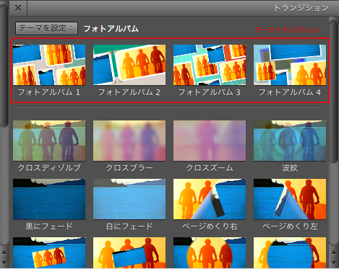The width and height of the screenshot is (339, 269).
Task: Select the 黒にフェード transition
Action: [49, 199]
